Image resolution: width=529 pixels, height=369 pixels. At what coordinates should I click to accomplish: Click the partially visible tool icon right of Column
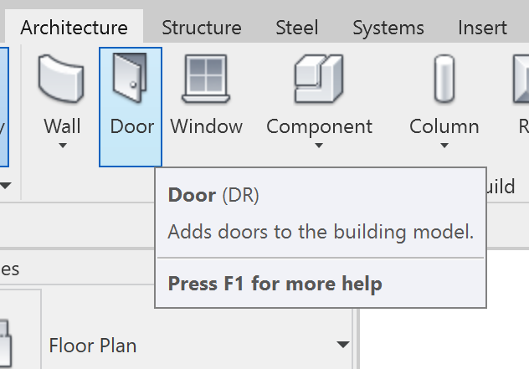coord(520,79)
